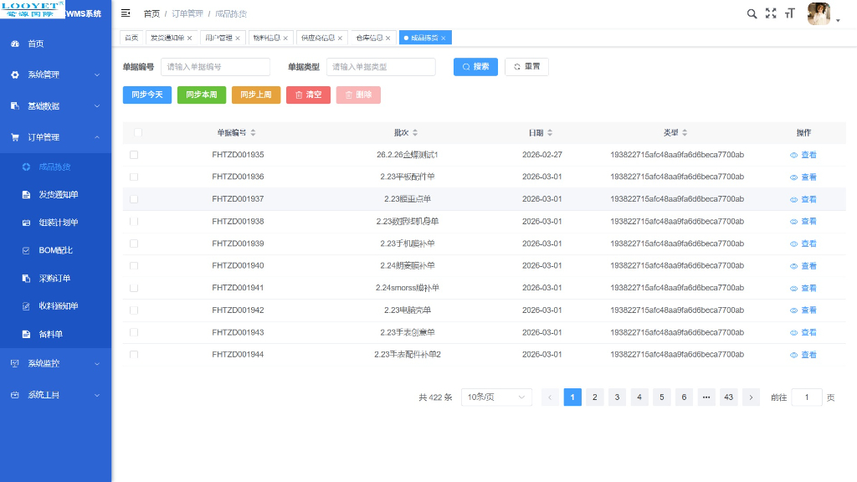Click the search magnifier icon in the header

coord(751,13)
